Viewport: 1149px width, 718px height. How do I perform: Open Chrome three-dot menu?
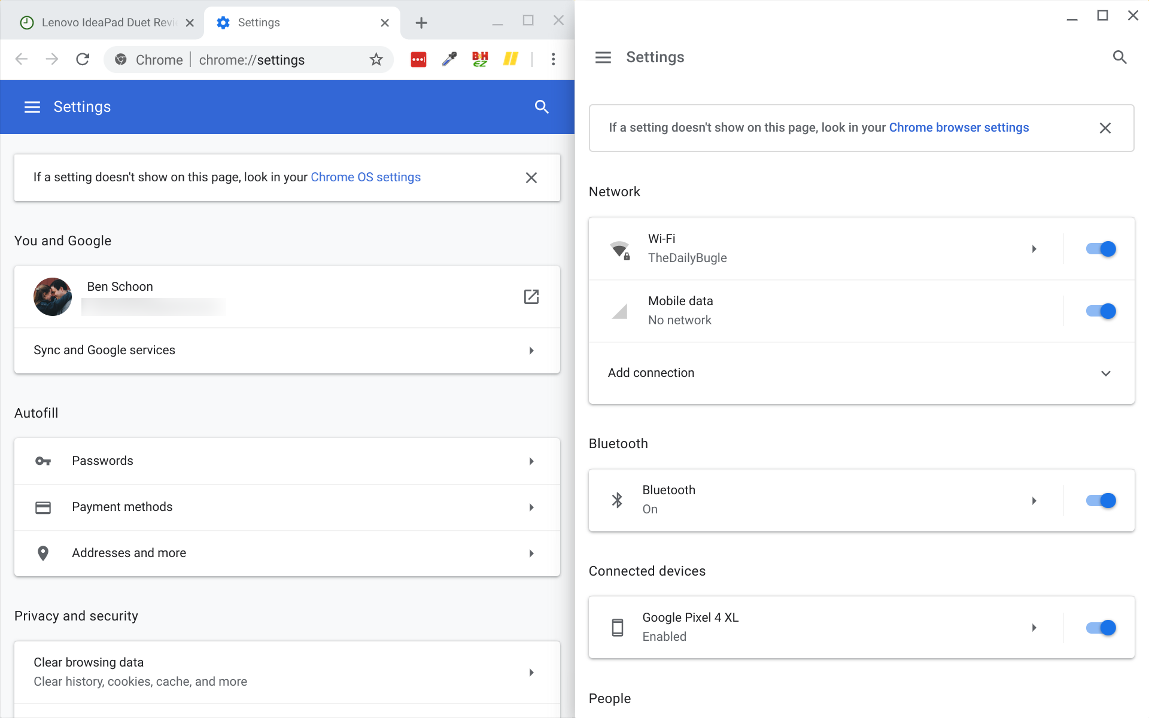[x=553, y=59]
